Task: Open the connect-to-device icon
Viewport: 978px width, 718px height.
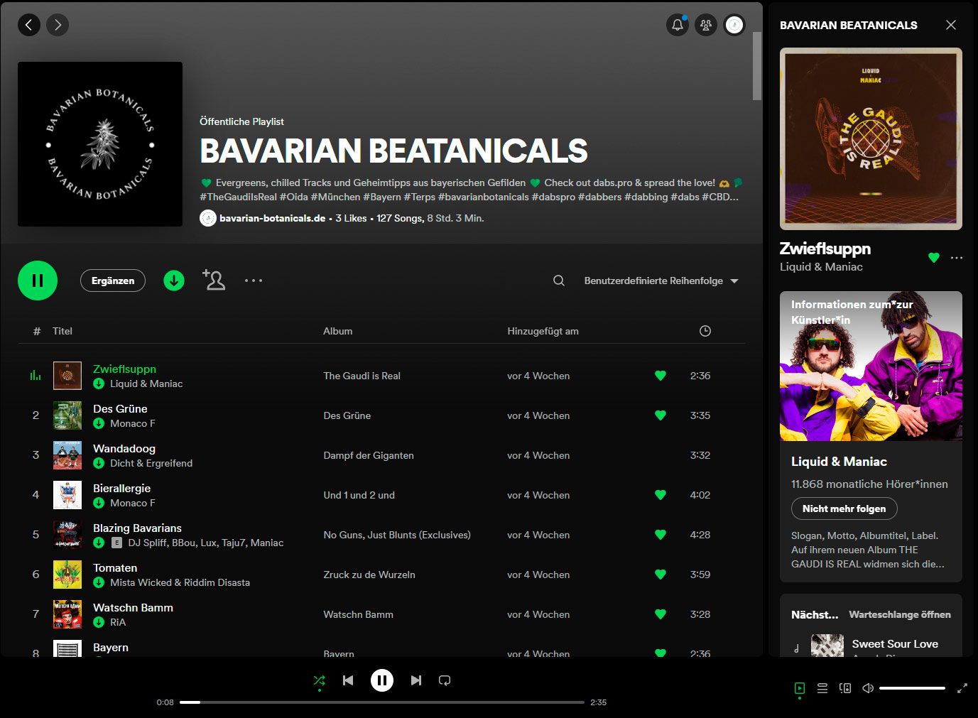Action: (844, 688)
